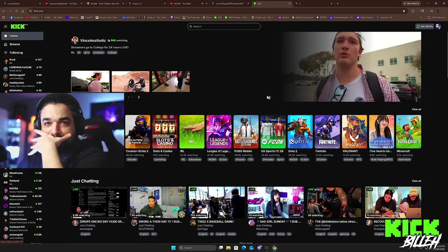Open the PUBG Mobile category cover

coord(246,132)
